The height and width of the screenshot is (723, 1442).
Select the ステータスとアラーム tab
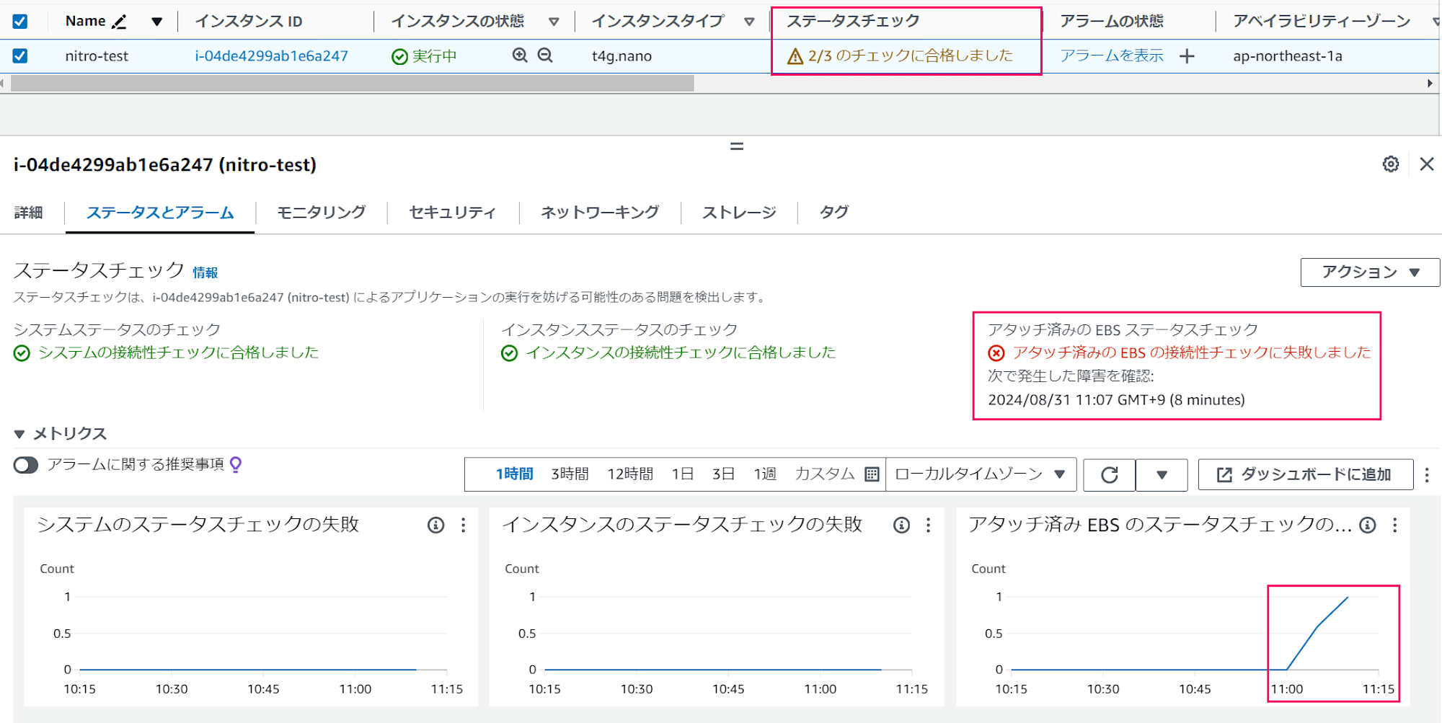click(x=160, y=213)
